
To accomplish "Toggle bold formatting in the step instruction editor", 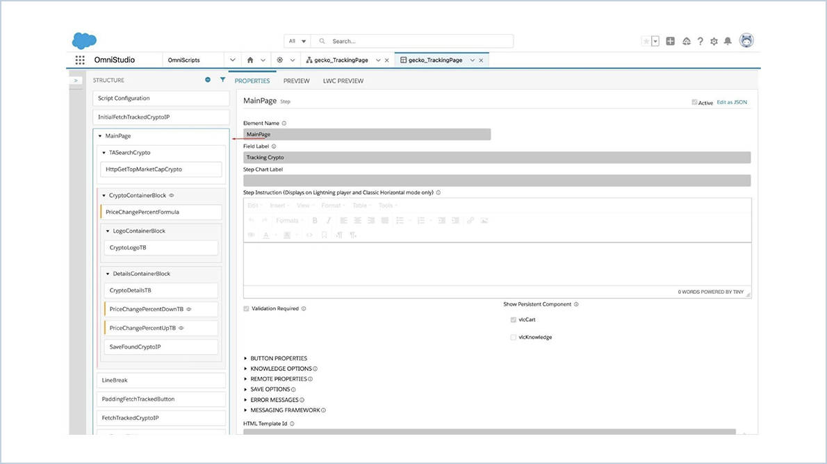I will [x=315, y=220].
